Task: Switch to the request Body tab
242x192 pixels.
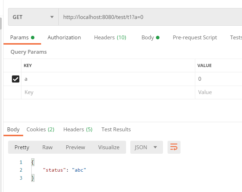Action: (150, 38)
